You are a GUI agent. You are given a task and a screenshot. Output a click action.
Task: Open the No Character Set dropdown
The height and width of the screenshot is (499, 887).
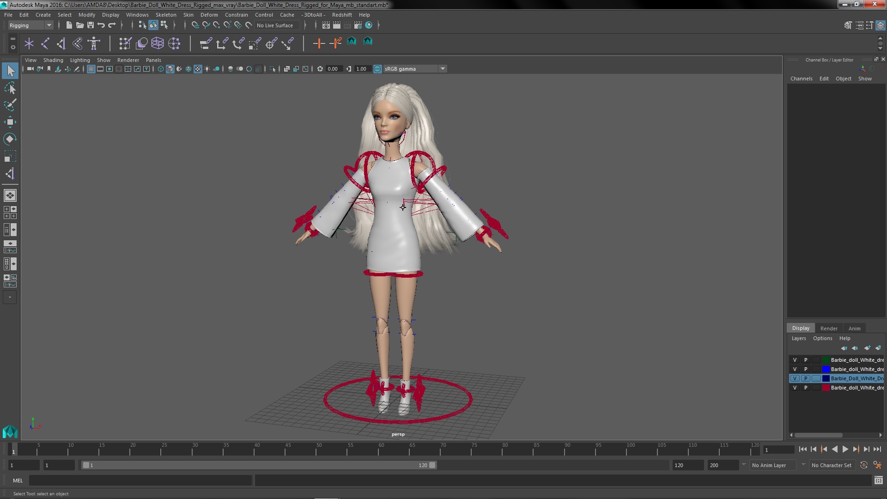click(x=832, y=465)
